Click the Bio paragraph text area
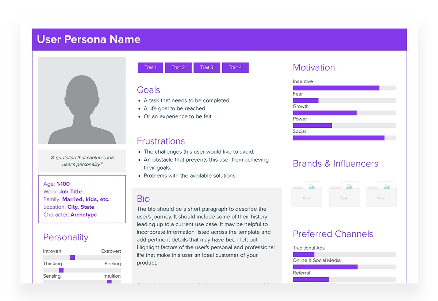The width and height of the screenshot is (438, 301). 205,235
